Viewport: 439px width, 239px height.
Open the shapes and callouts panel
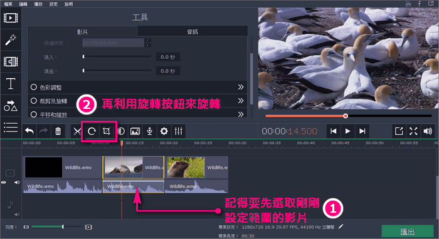(11, 106)
